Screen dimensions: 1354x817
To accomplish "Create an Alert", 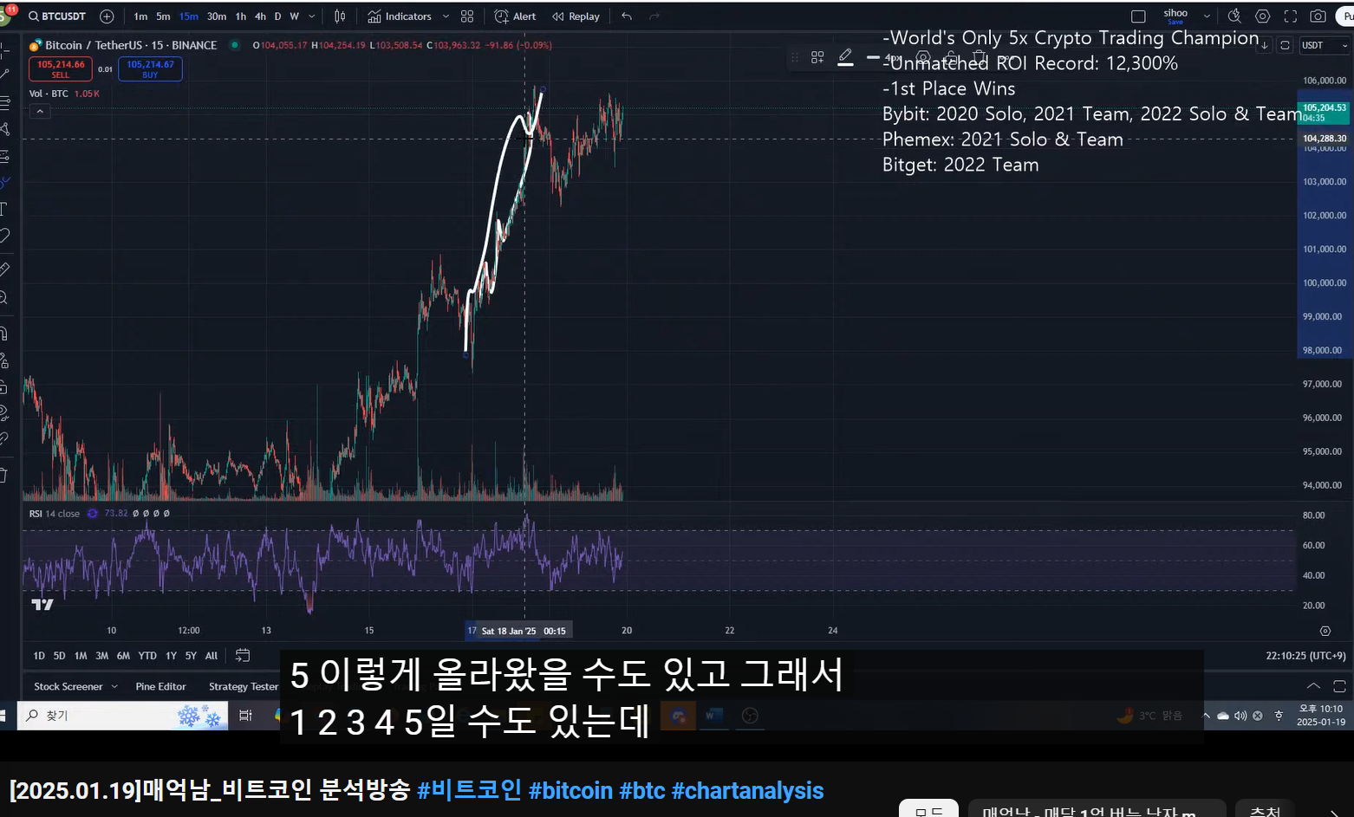I will click(515, 16).
